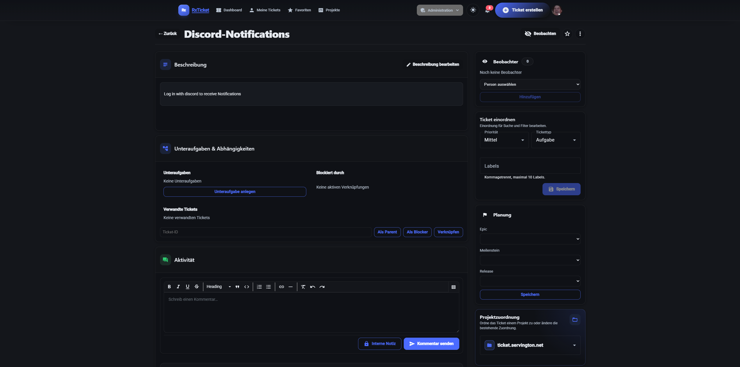Screen dimensions: 740x367
Task: Toggle light/dark theme sun icon
Action: pyautogui.click(x=473, y=10)
